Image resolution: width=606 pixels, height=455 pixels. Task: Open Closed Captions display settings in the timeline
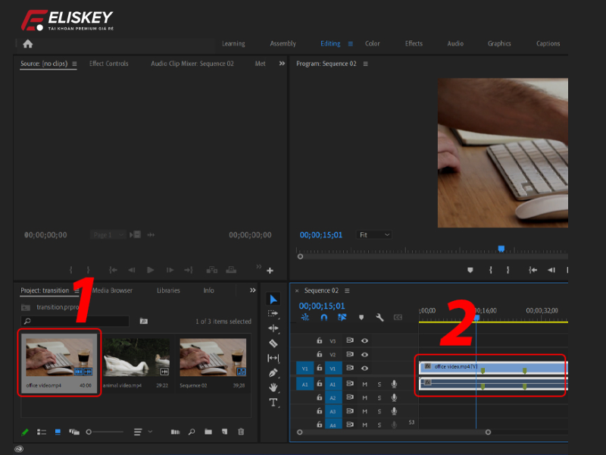(x=398, y=317)
